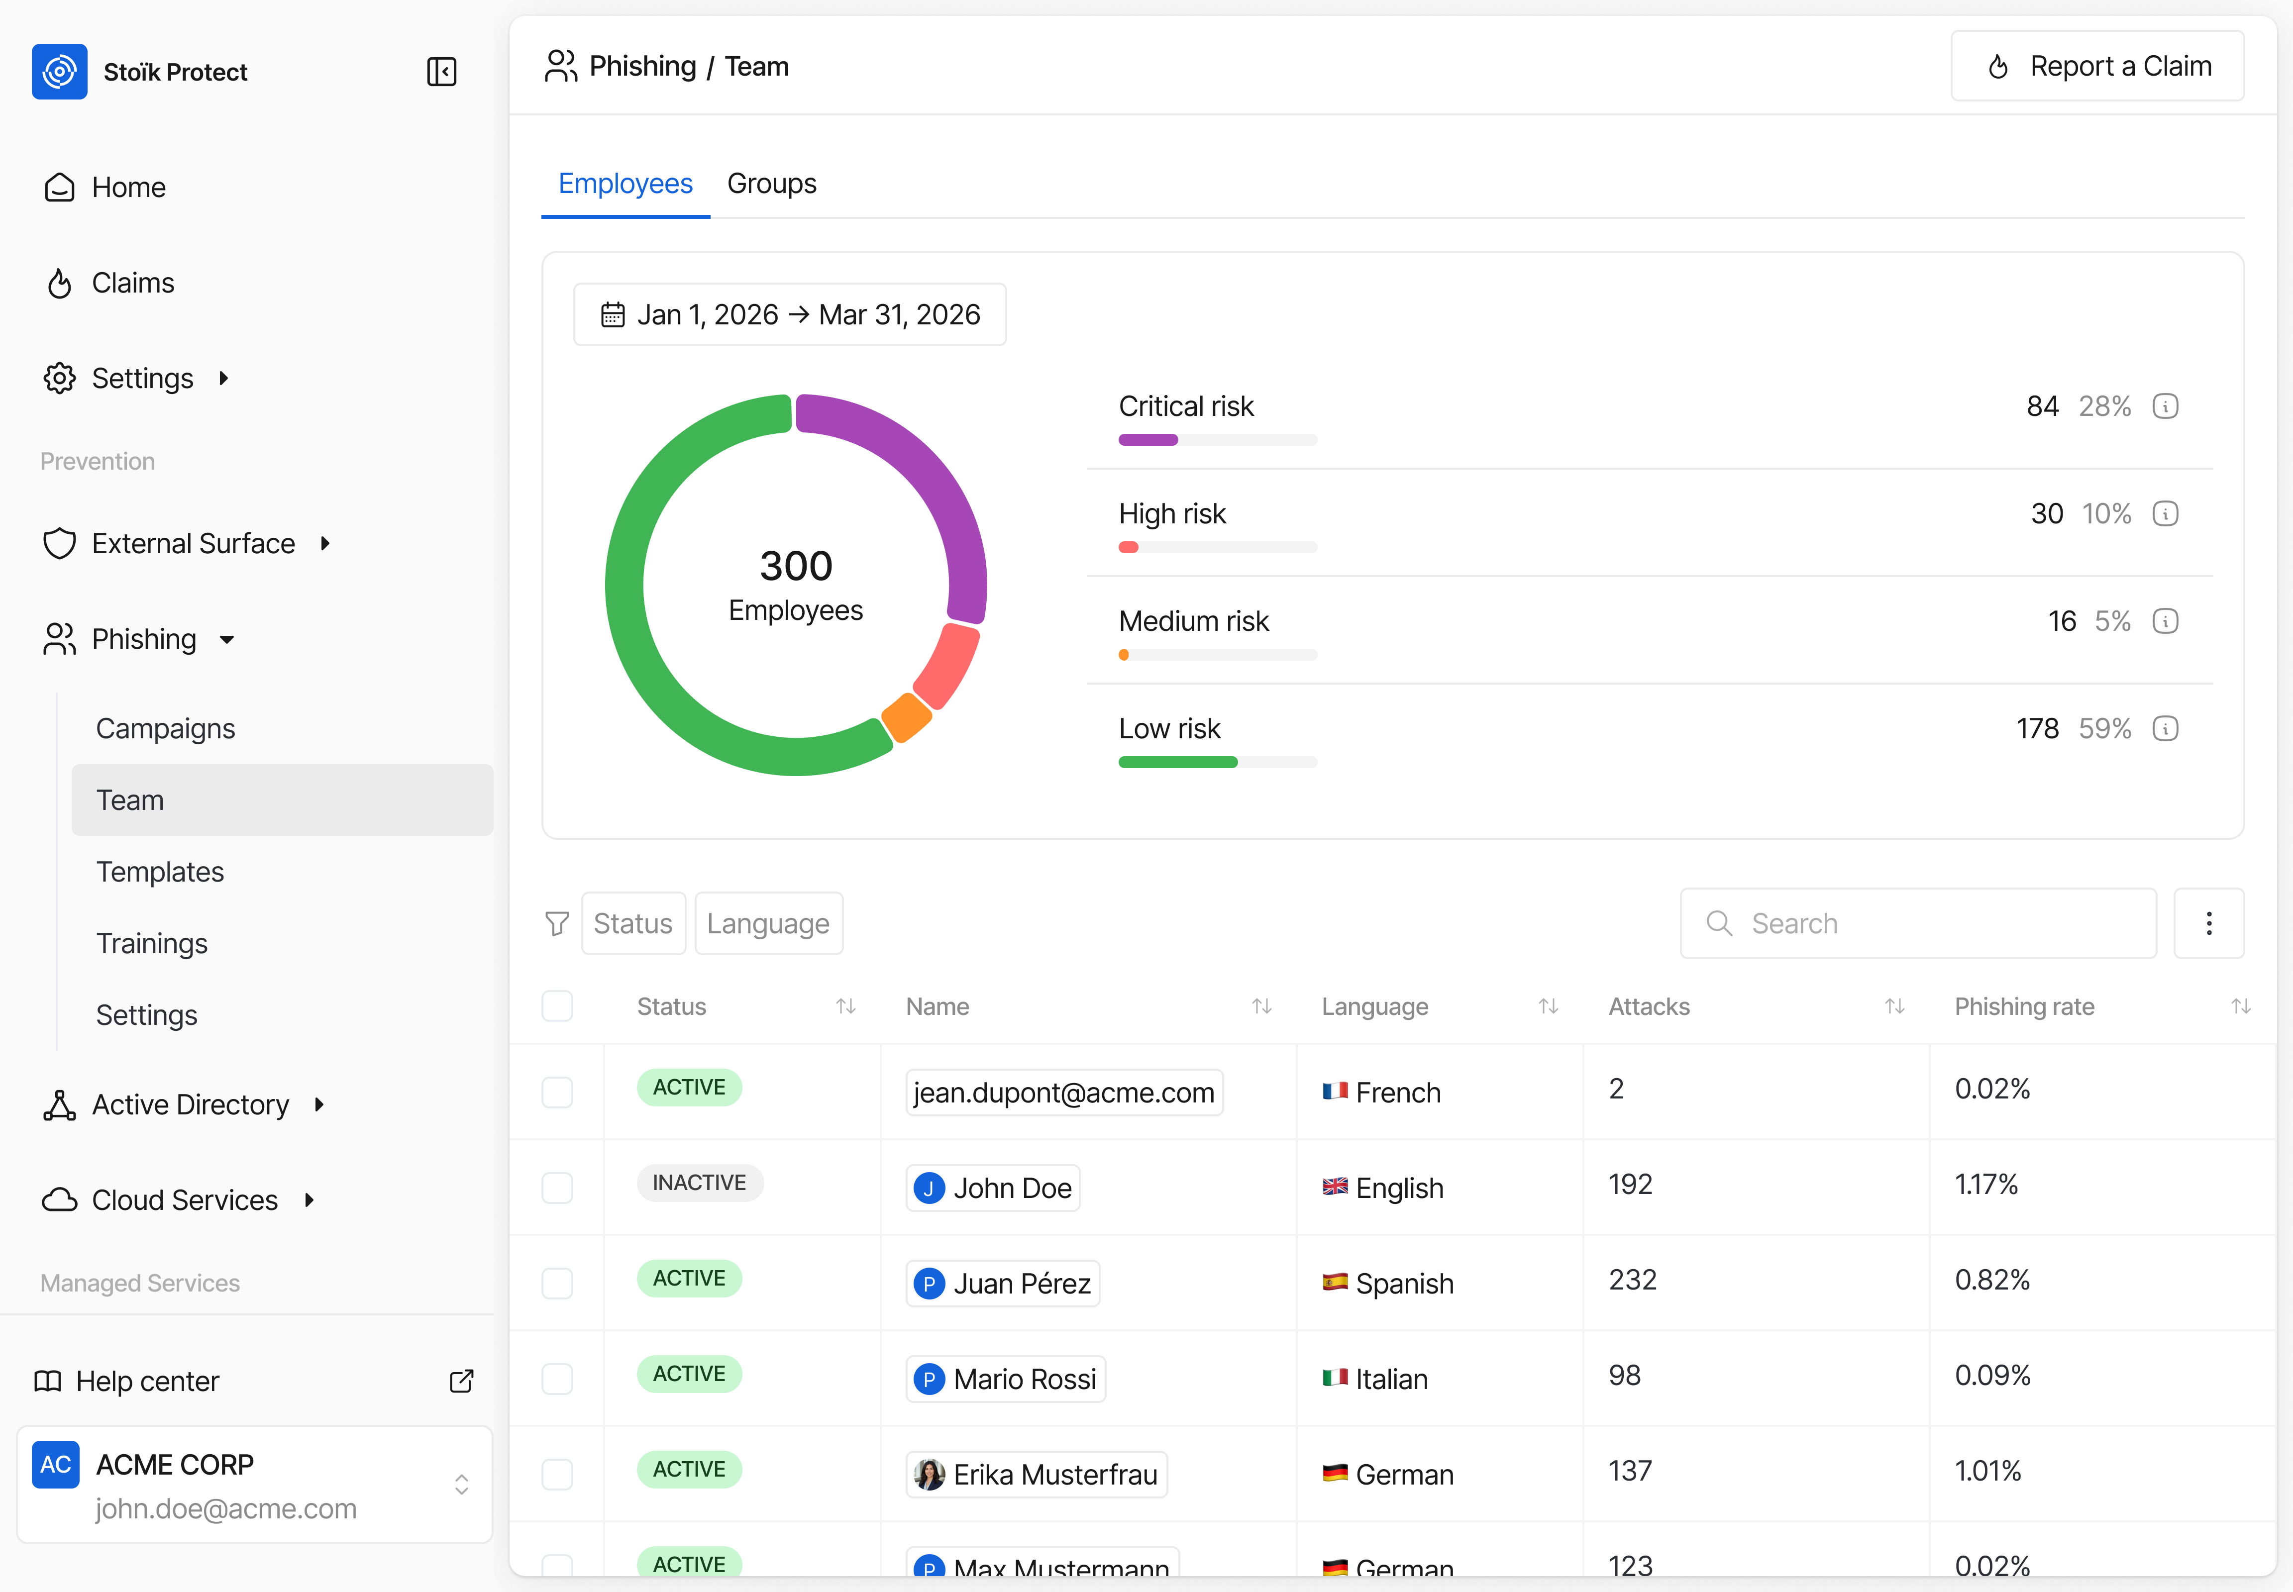Open Help center external link icon

pos(461,1381)
